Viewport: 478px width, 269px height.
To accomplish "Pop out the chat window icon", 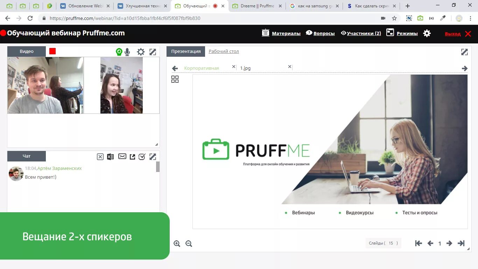I will click(132, 157).
